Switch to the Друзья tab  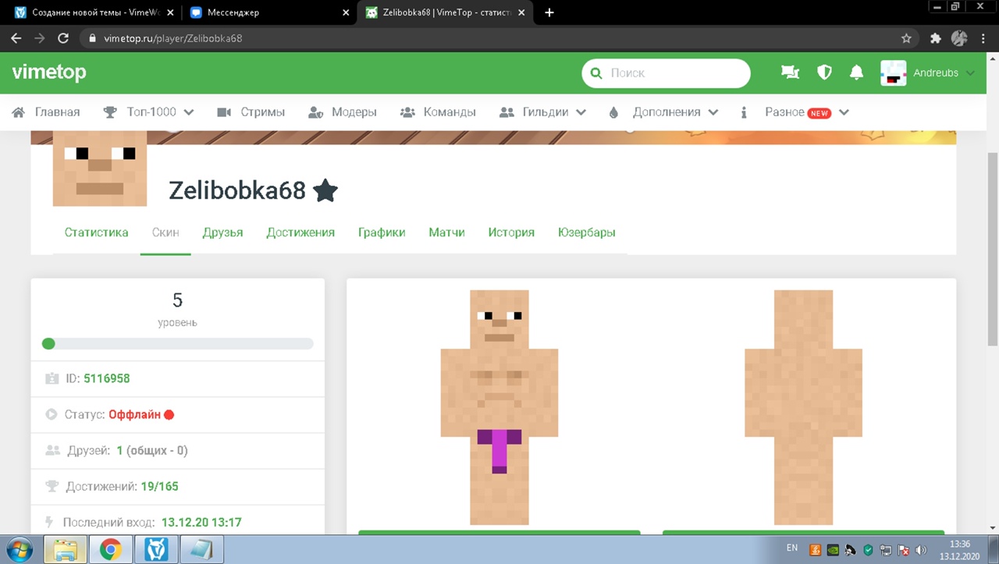pos(222,232)
